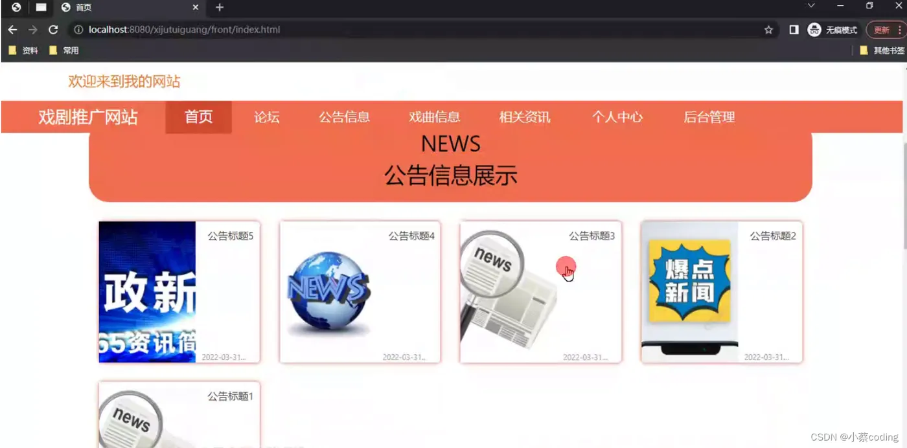Go to 个人中心 in navigation bar
Screen dimensions: 907x448
pyautogui.click(x=617, y=117)
